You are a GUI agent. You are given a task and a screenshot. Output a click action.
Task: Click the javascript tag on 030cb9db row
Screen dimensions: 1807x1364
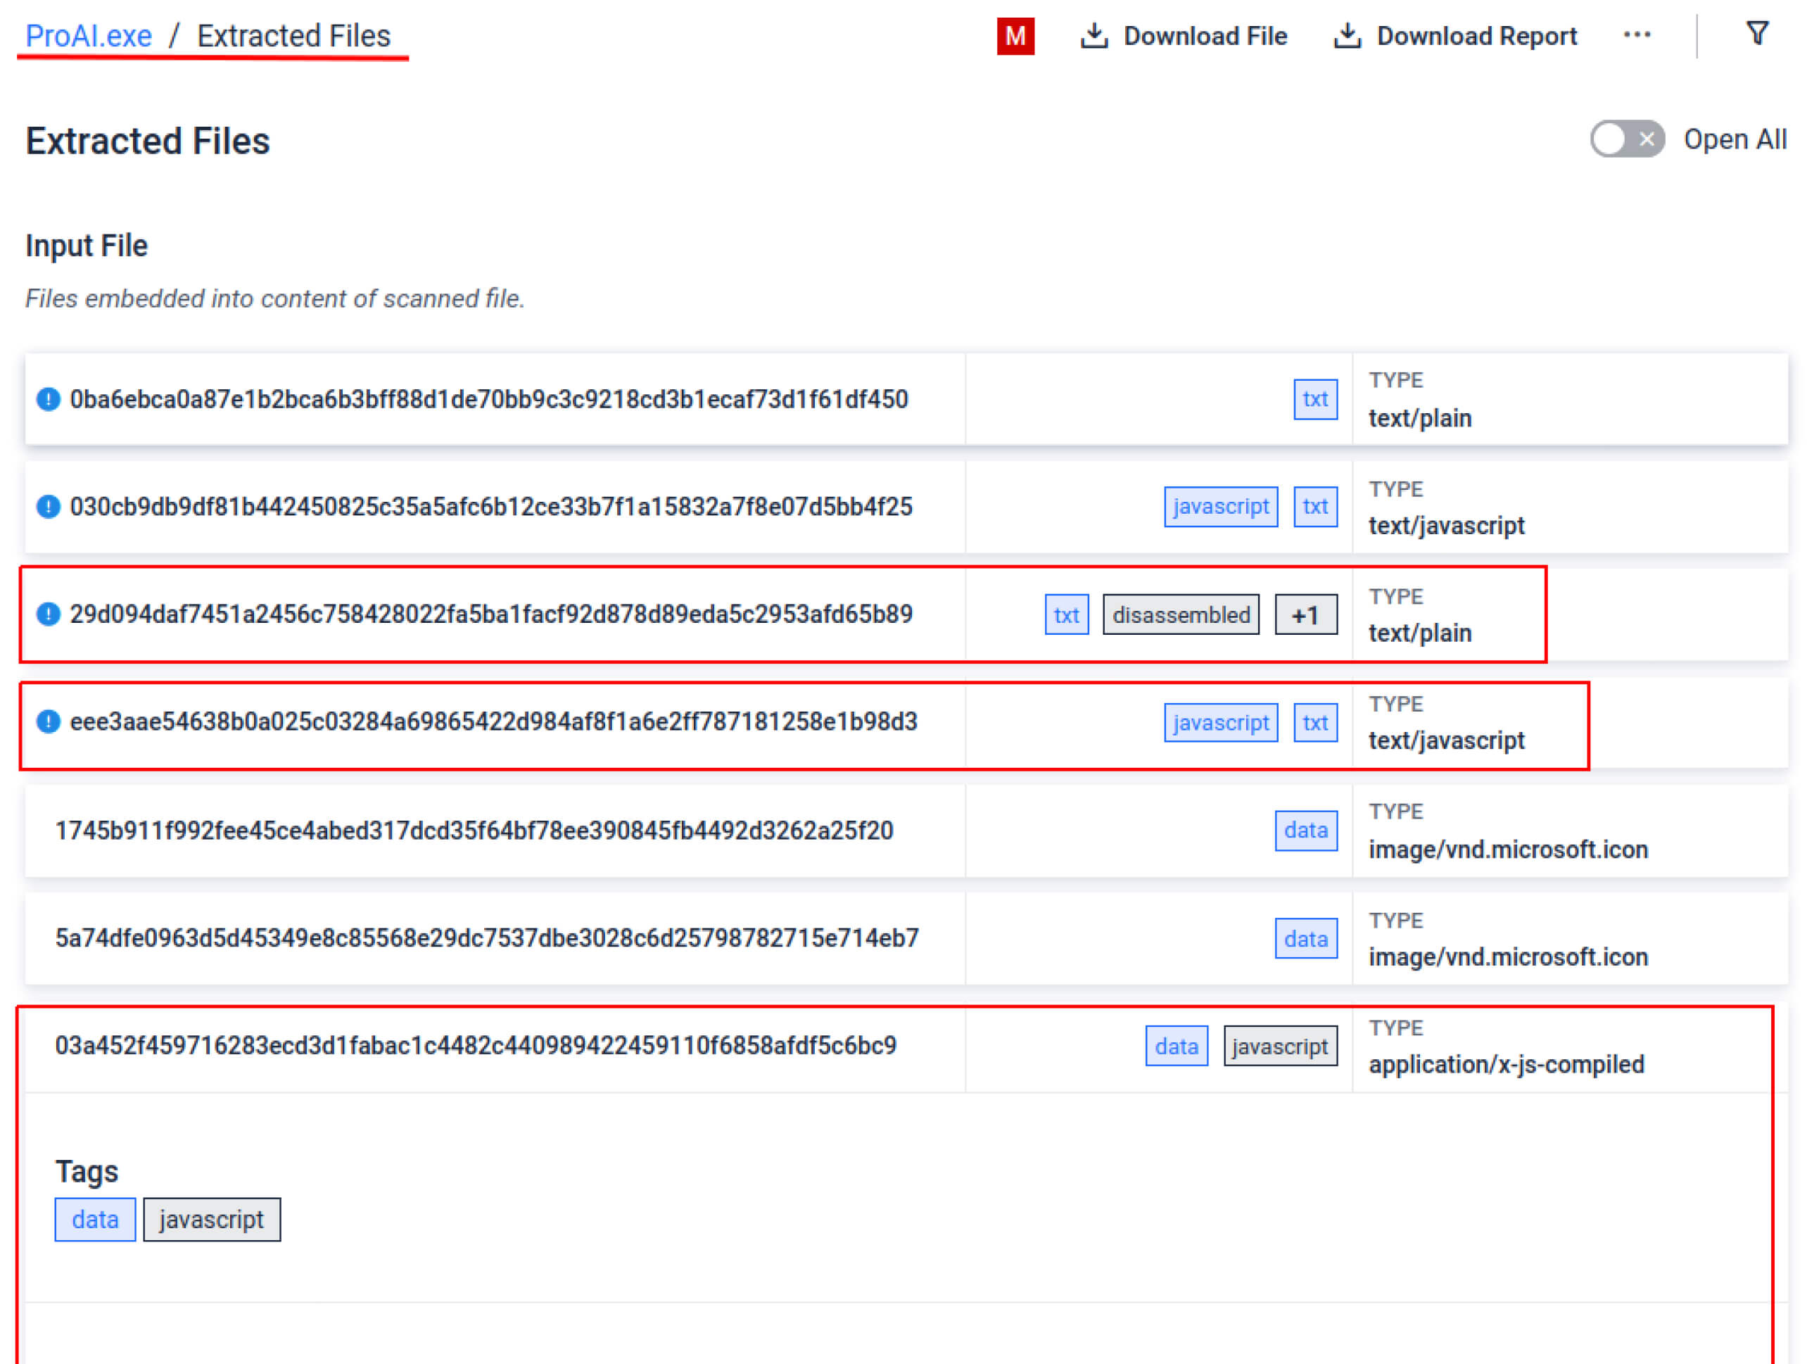point(1219,507)
